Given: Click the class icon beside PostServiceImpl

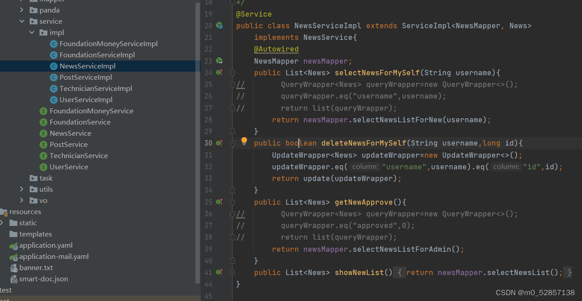Looking at the screenshot, I should click(x=54, y=77).
